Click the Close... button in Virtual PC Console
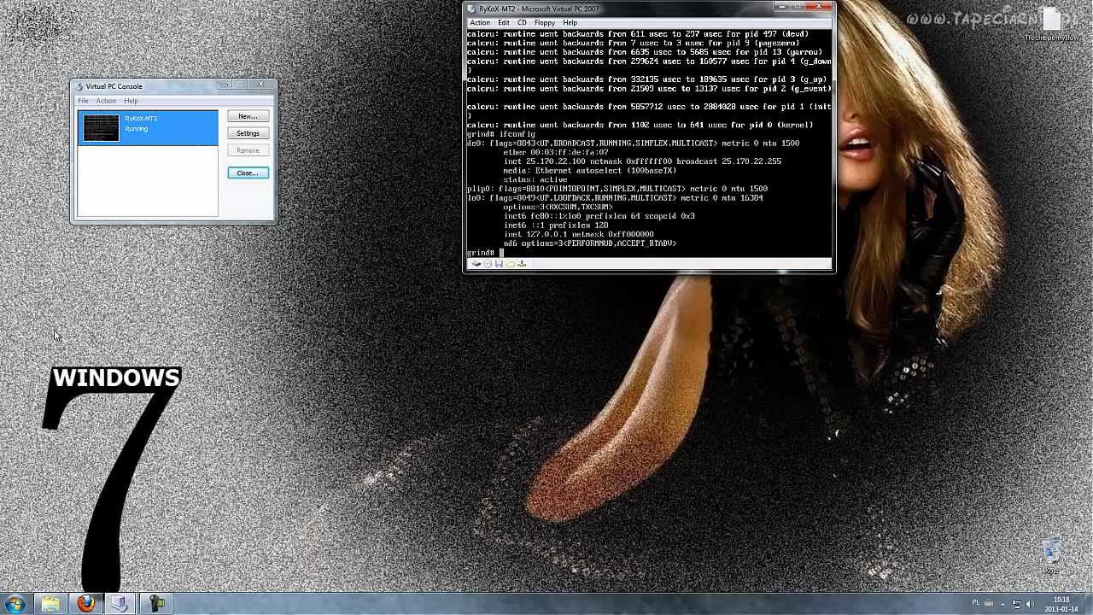The width and height of the screenshot is (1093, 615). click(x=248, y=173)
